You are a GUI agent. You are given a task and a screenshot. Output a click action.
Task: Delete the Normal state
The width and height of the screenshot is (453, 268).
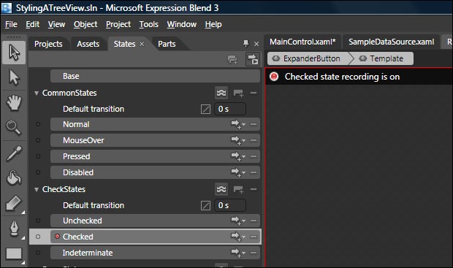pyautogui.click(x=254, y=124)
